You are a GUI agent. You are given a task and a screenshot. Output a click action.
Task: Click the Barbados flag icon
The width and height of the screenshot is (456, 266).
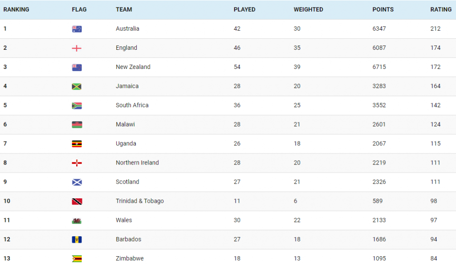click(77, 239)
